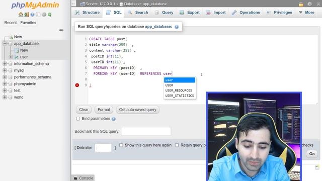This screenshot has width=322, height=181.
Task: Click the mysql database icon in tree
Action: point(11,70)
